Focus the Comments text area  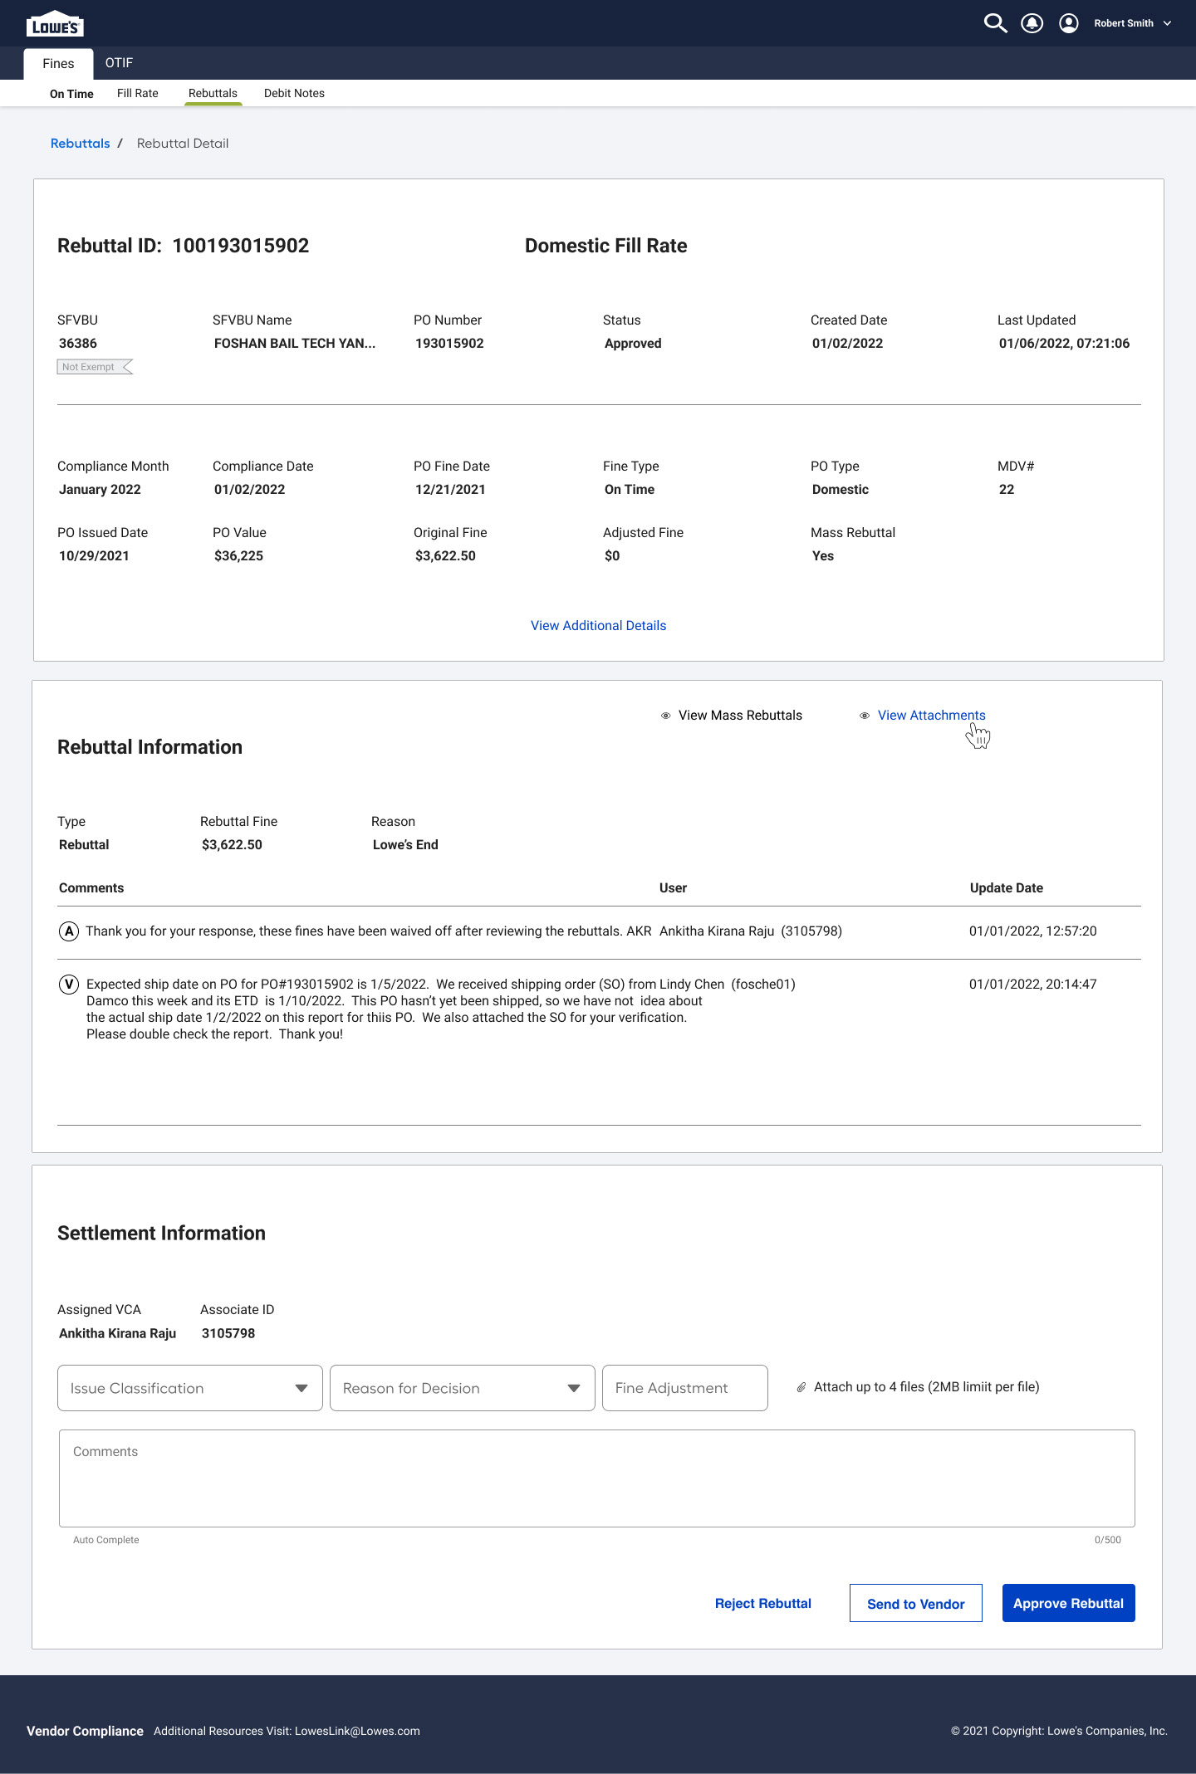596,1478
